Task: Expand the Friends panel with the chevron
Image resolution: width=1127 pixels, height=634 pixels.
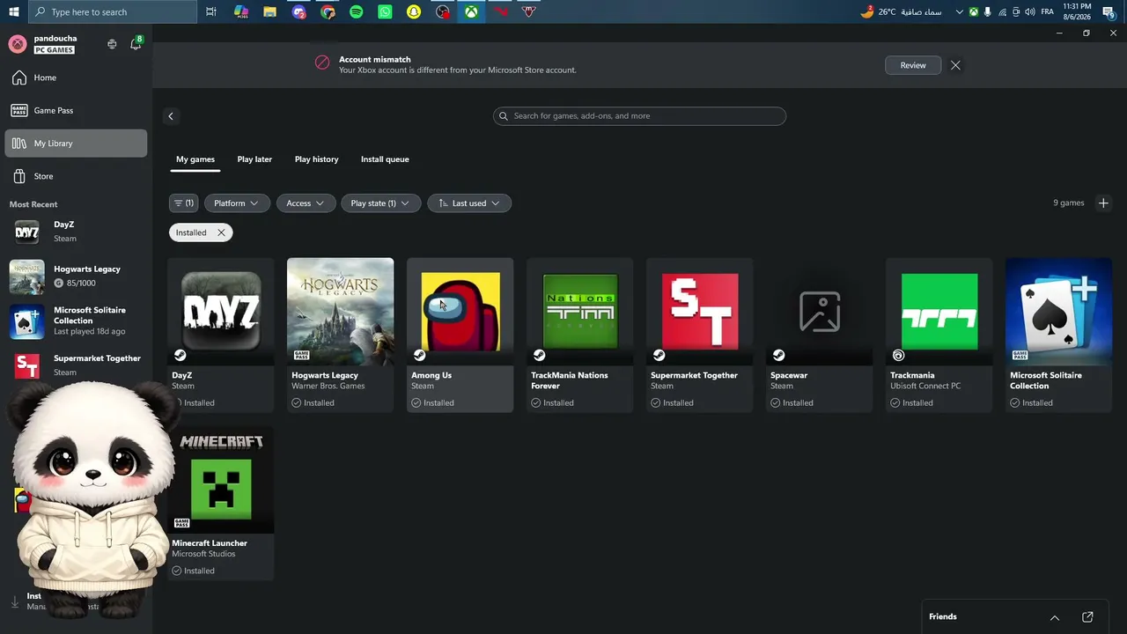Action: click(1055, 617)
